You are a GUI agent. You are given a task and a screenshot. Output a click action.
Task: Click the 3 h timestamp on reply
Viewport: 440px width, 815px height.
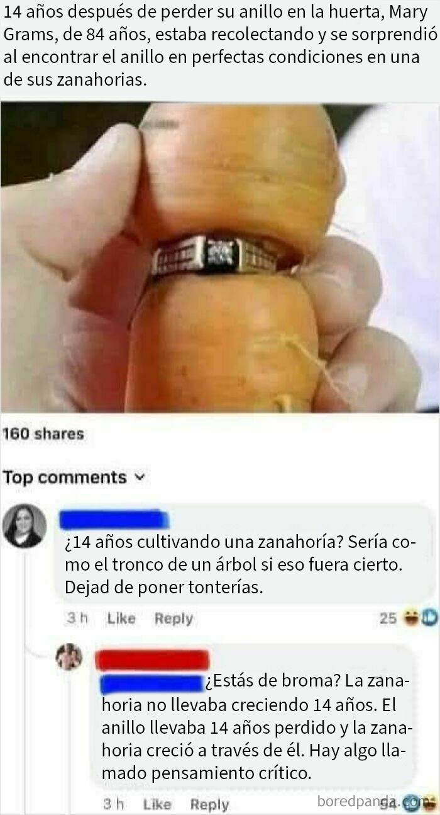click(x=112, y=804)
